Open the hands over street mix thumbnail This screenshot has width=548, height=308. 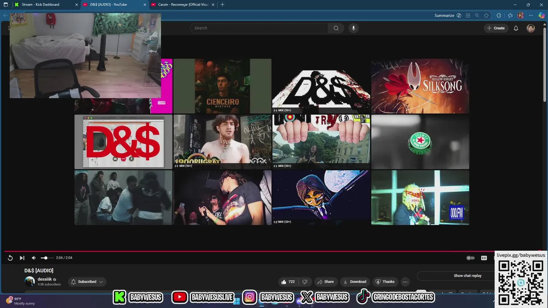pyautogui.click(x=321, y=142)
